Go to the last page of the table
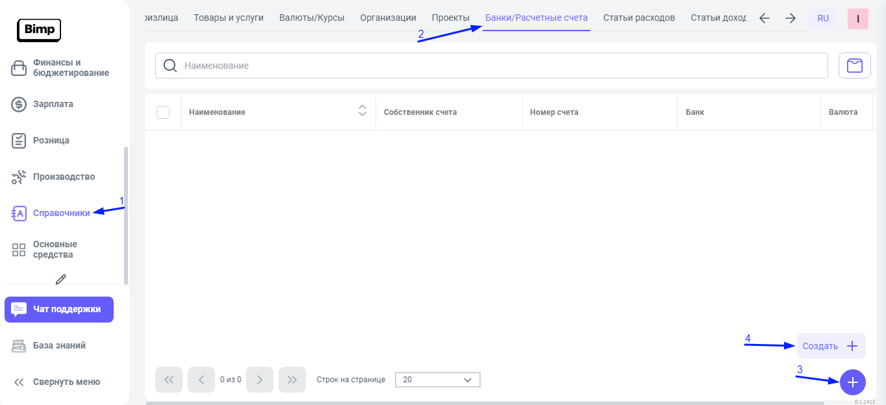886x405 pixels. click(292, 380)
